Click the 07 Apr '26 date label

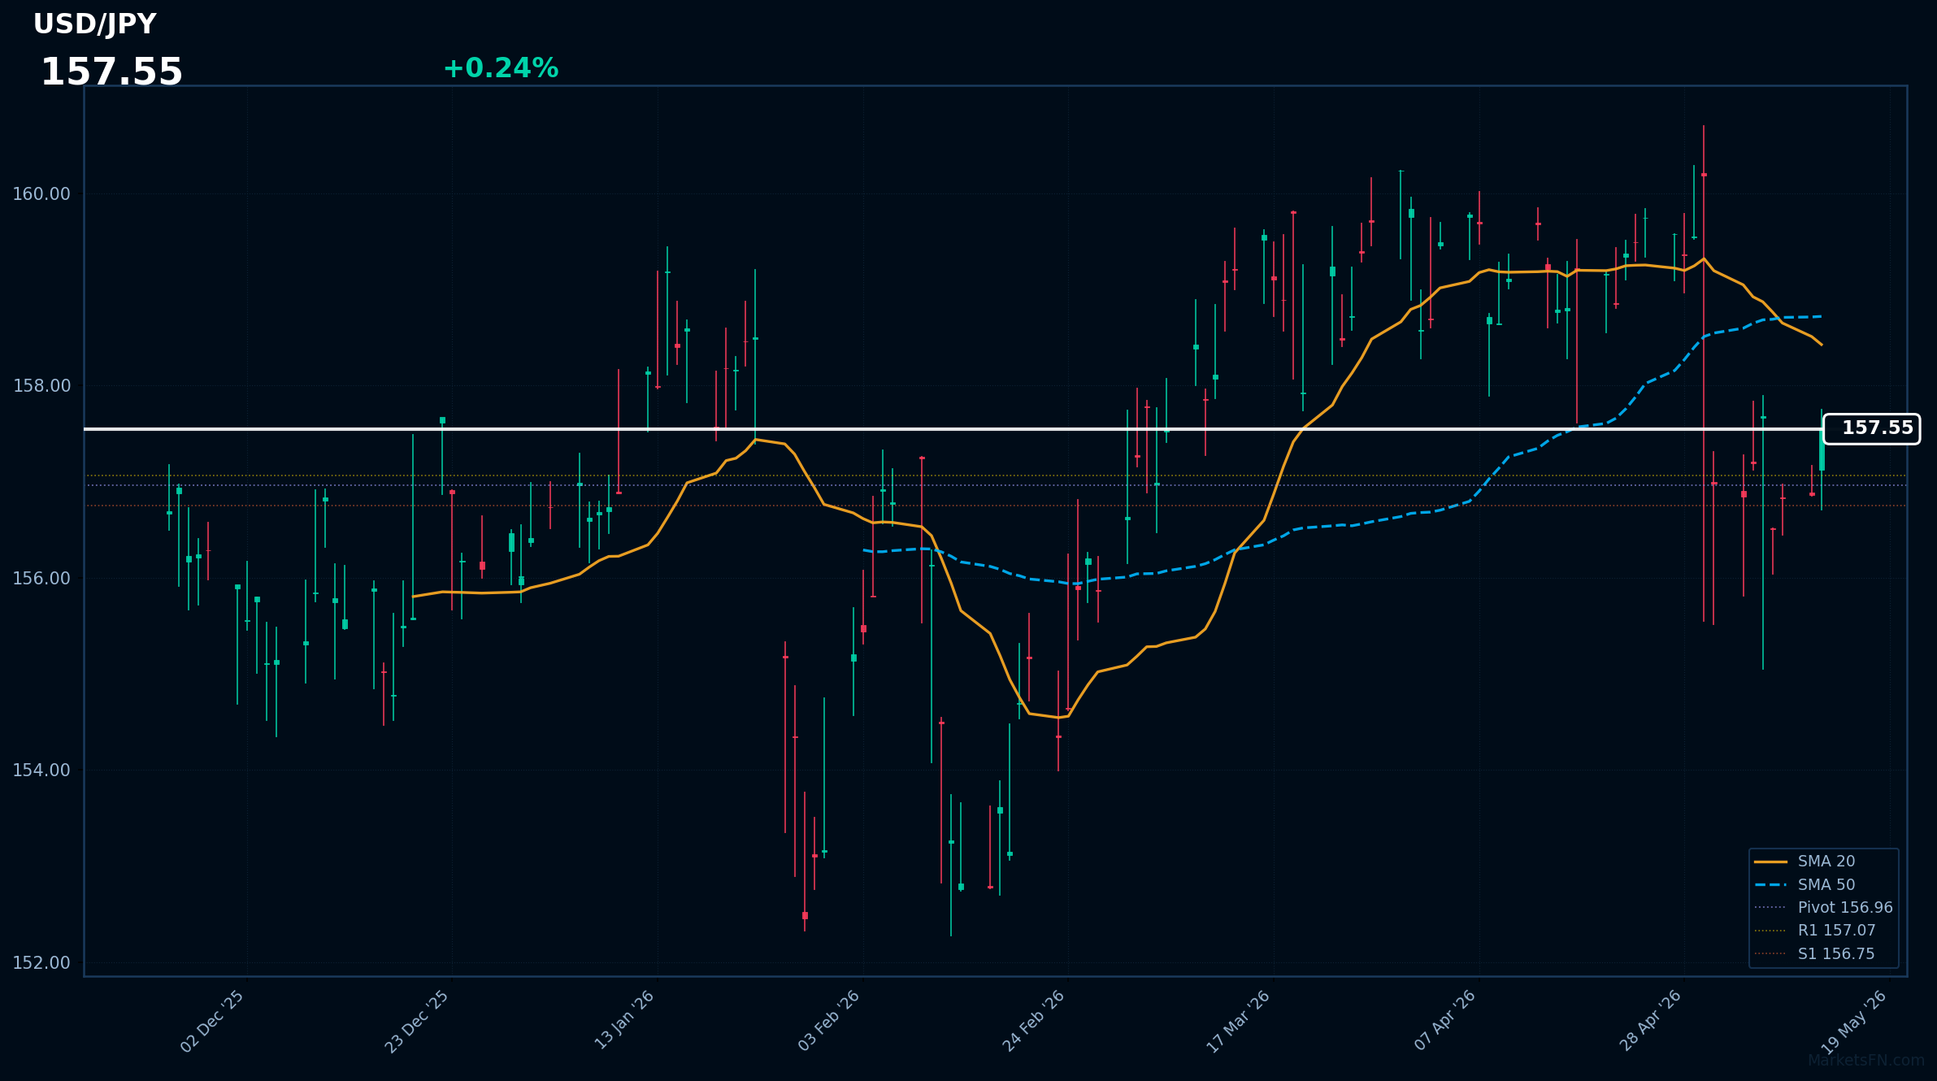(1445, 1021)
